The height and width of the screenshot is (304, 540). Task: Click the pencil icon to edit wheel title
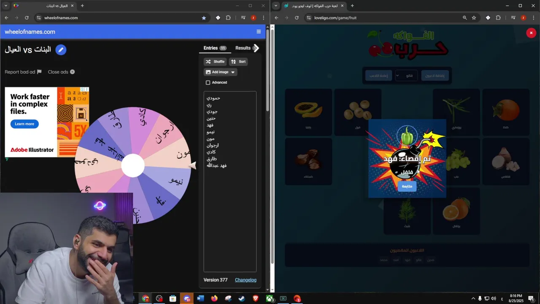[61, 50]
